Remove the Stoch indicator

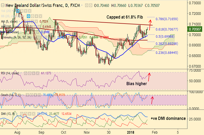click(39, 95)
